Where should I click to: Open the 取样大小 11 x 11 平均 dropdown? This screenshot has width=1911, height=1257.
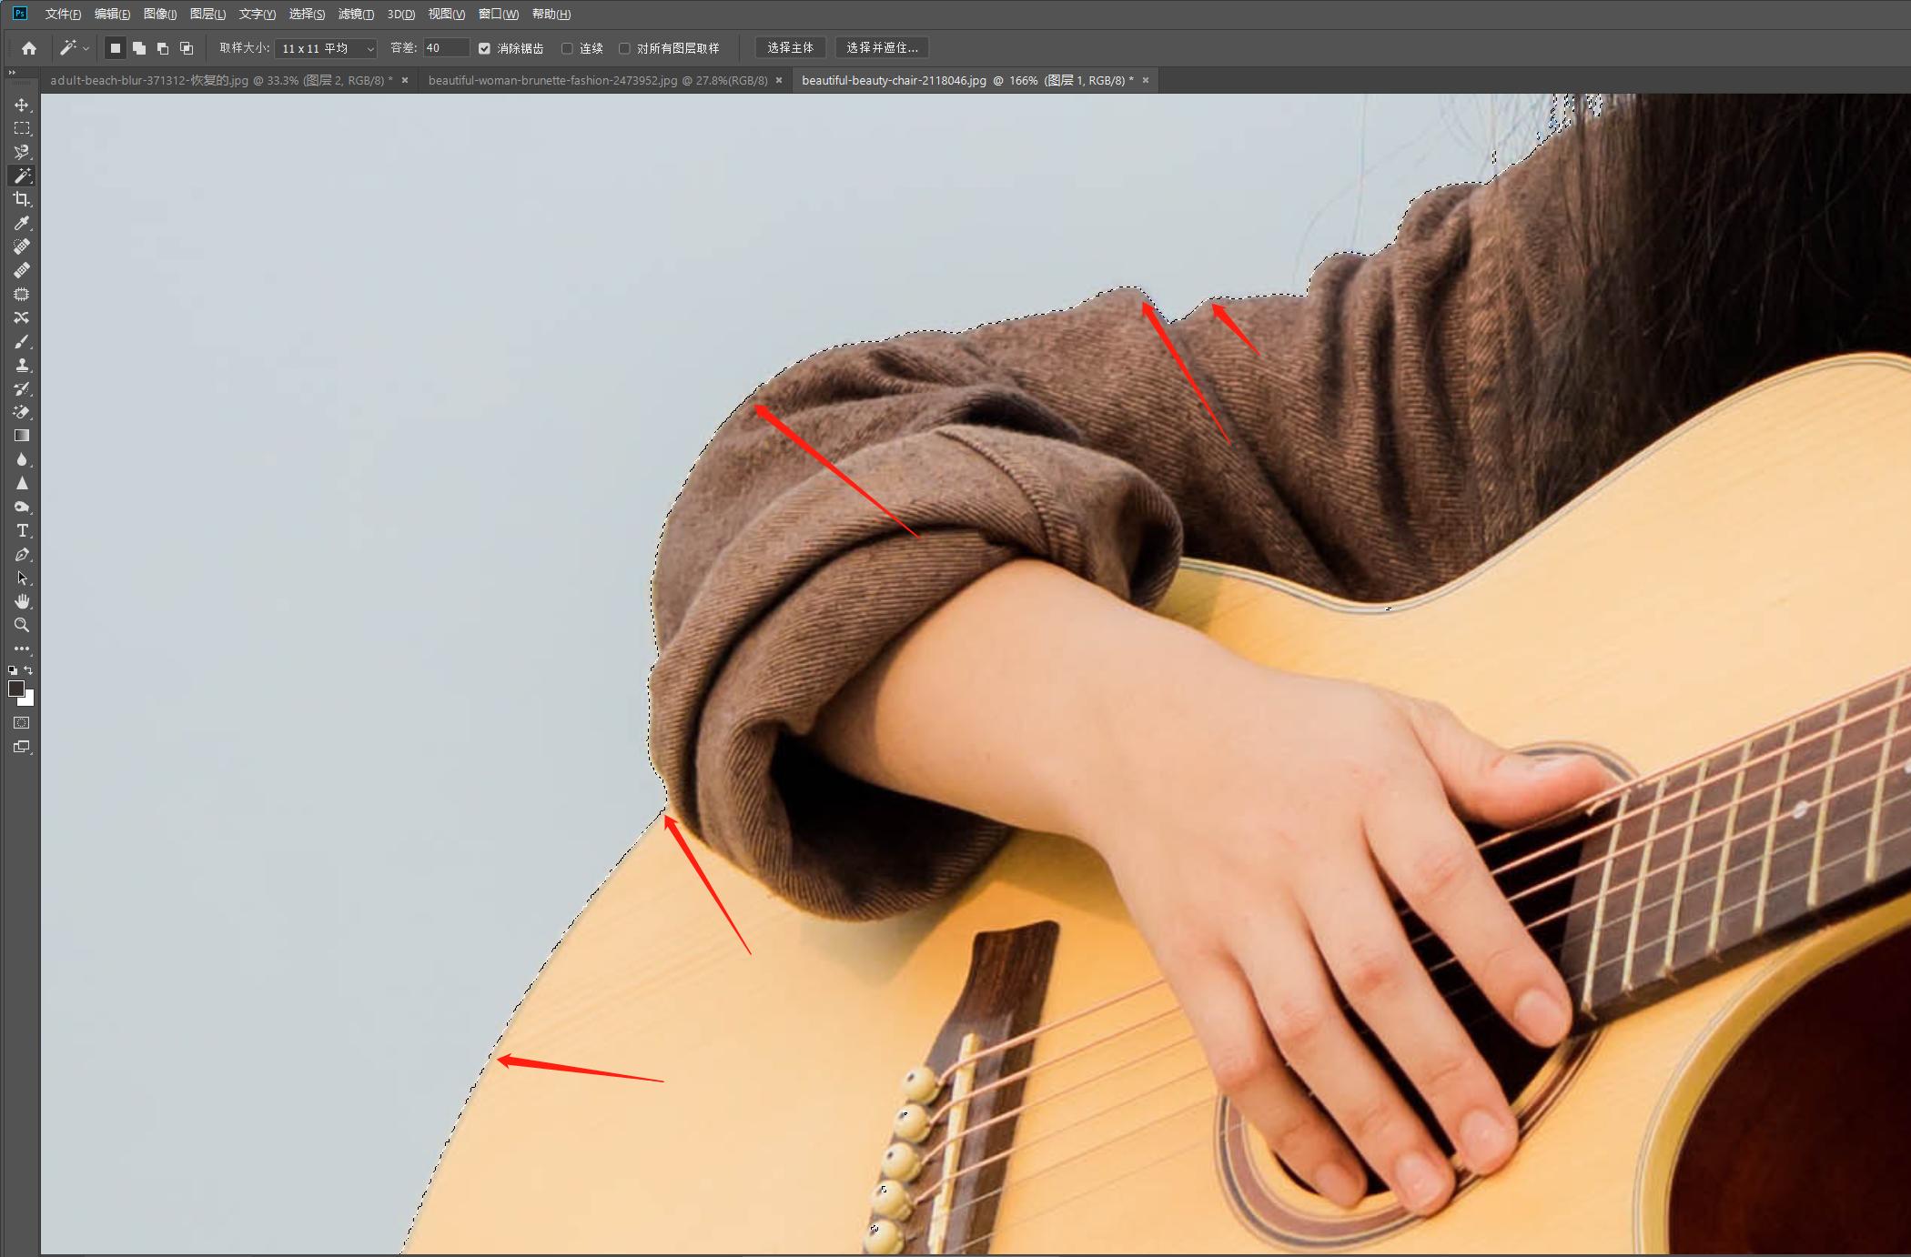tap(327, 48)
